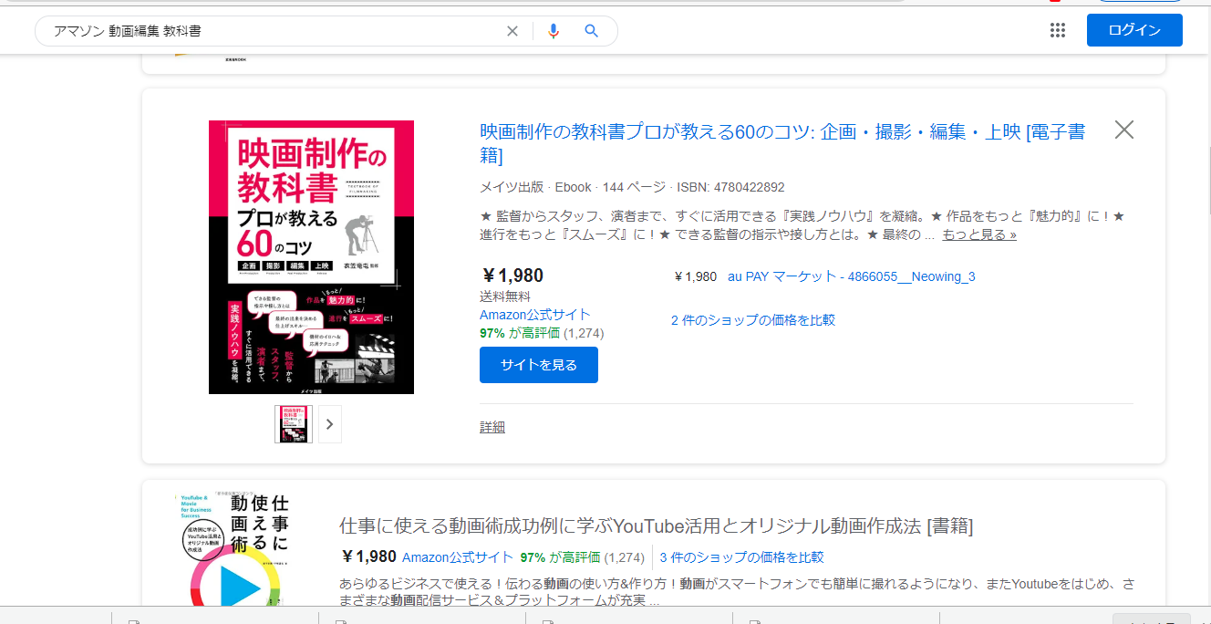Image resolution: width=1211 pixels, height=624 pixels.
Task: Click in the アマゾン 動画編集 教科書 search field
Action: click(x=274, y=31)
